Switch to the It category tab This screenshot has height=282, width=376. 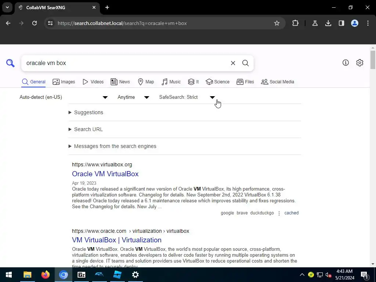193,82
